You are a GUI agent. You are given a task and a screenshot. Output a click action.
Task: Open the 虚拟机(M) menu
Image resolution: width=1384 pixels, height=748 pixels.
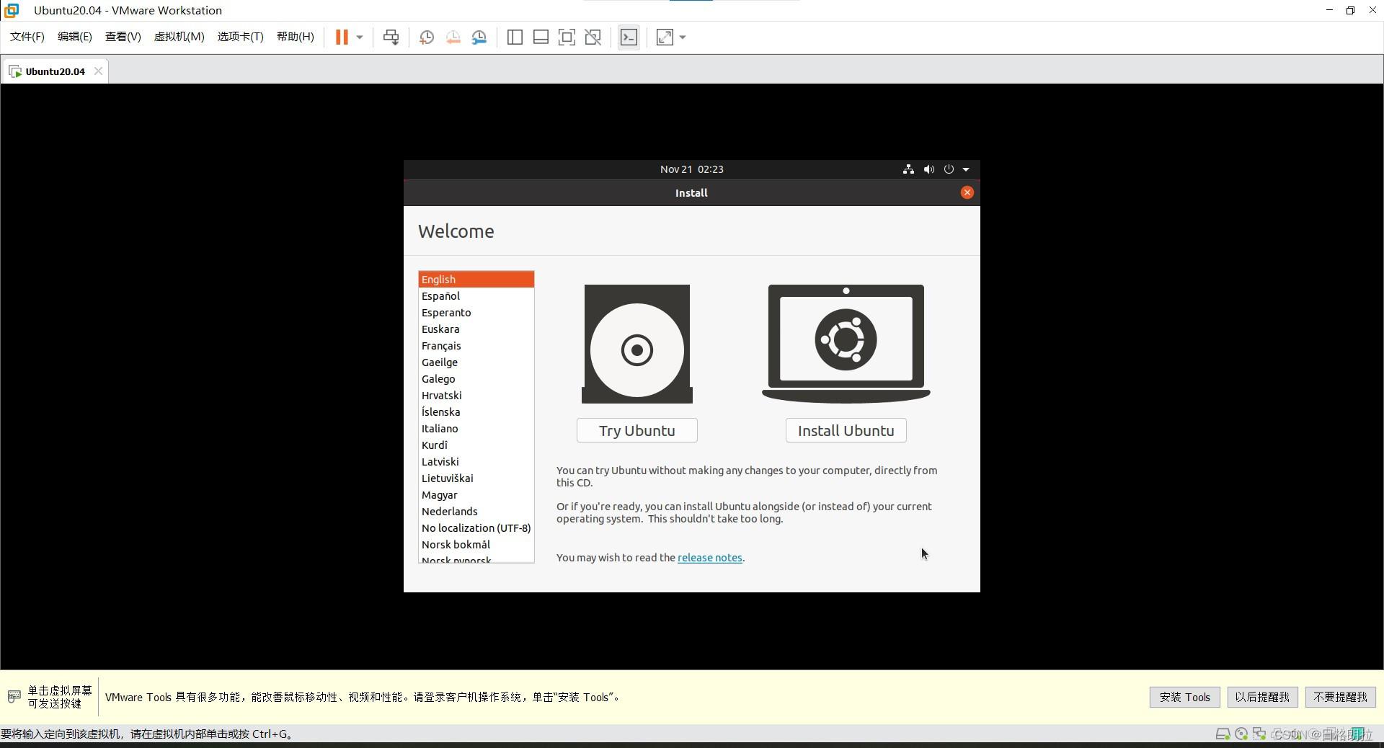click(x=179, y=37)
